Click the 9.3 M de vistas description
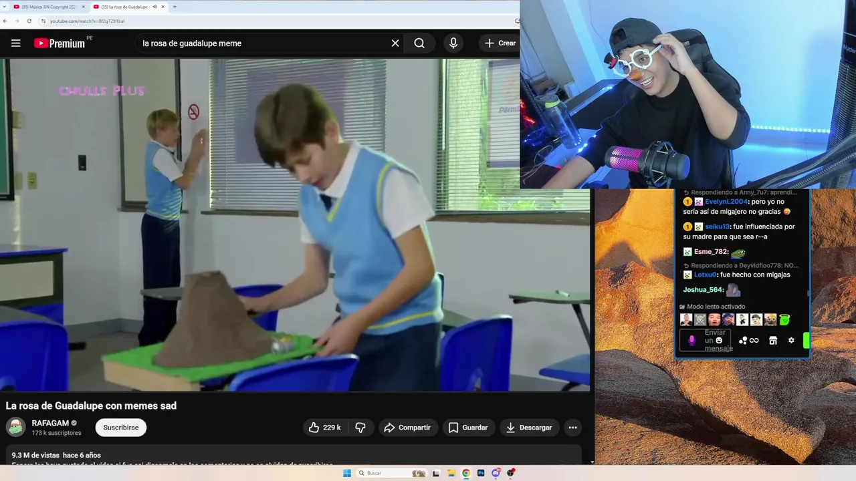The height and width of the screenshot is (481, 856). click(x=56, y=455)
